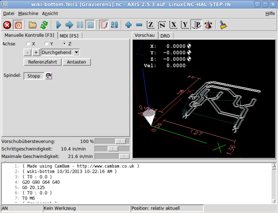Toggle the machine power icon
This screenshot has width=278, height=213.
tap(18, 25)
